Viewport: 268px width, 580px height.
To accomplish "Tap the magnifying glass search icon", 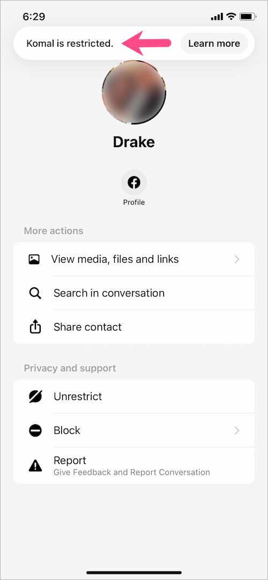I will coord(35,293).
